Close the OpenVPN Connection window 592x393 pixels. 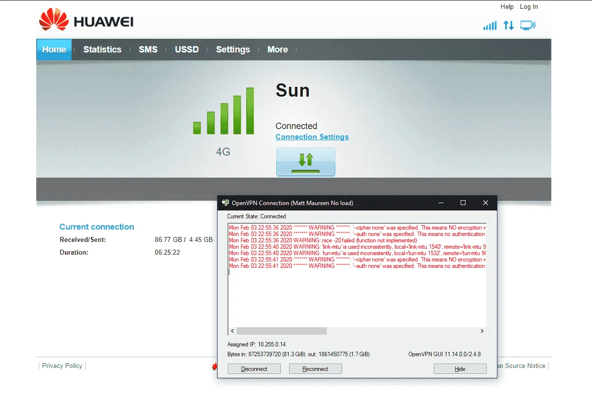[x=486, y=203]
